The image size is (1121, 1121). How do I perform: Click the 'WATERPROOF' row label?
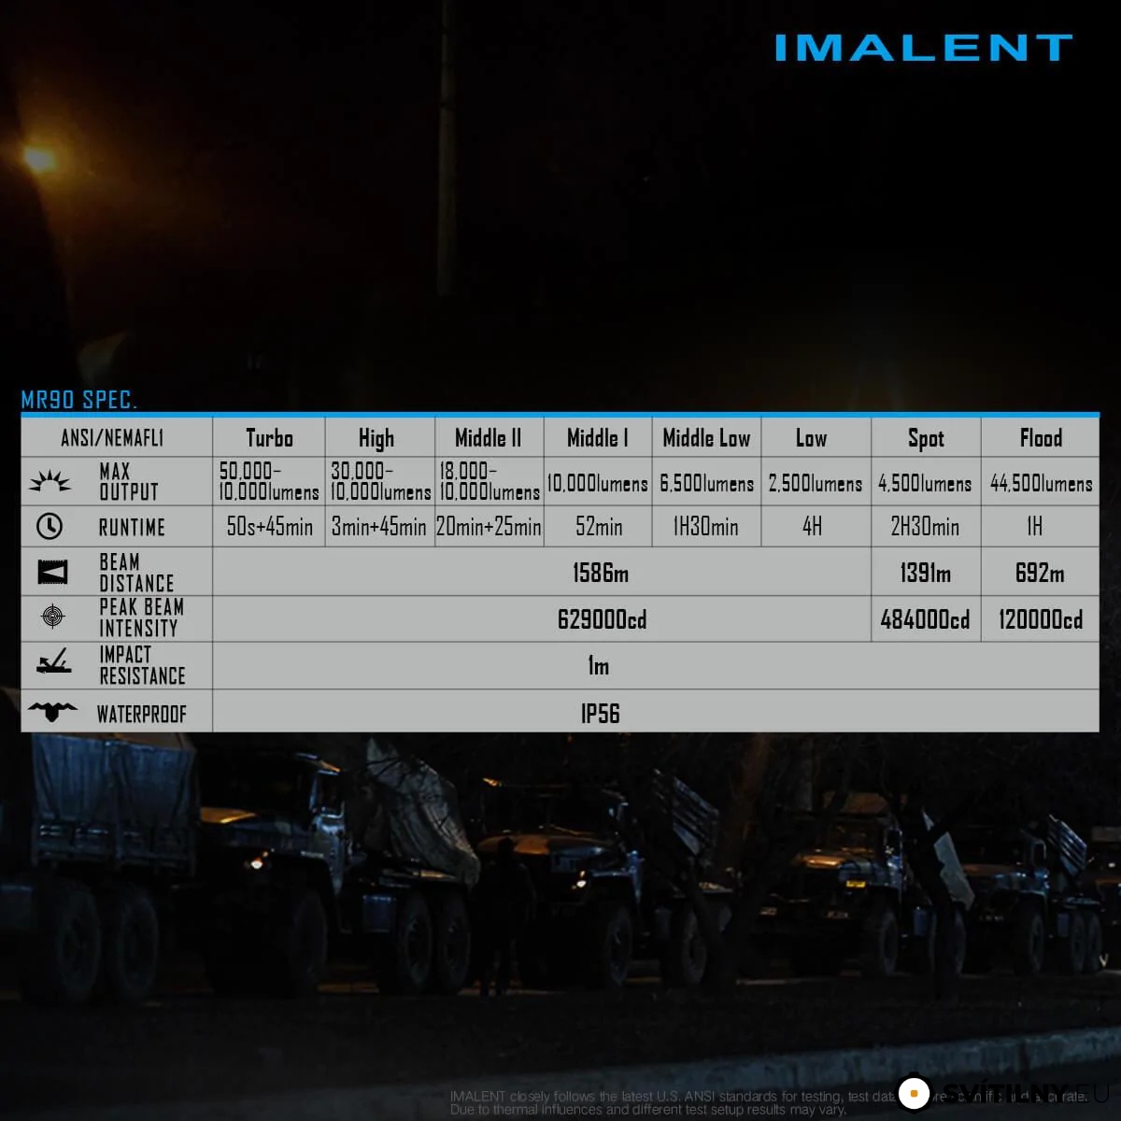point(142,715)
